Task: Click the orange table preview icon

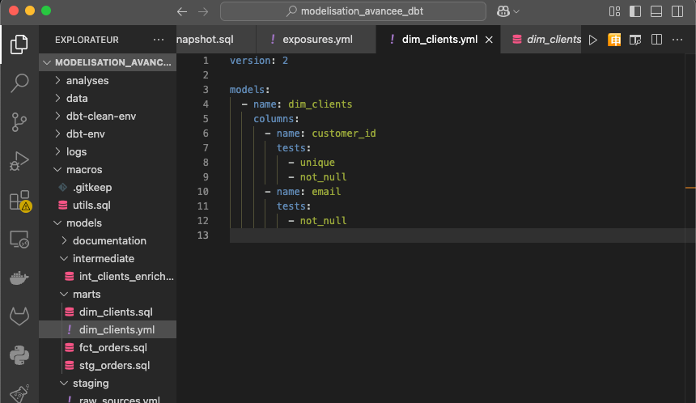Action: 614,40
